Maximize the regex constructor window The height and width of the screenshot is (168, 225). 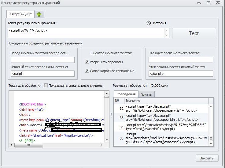208,2
